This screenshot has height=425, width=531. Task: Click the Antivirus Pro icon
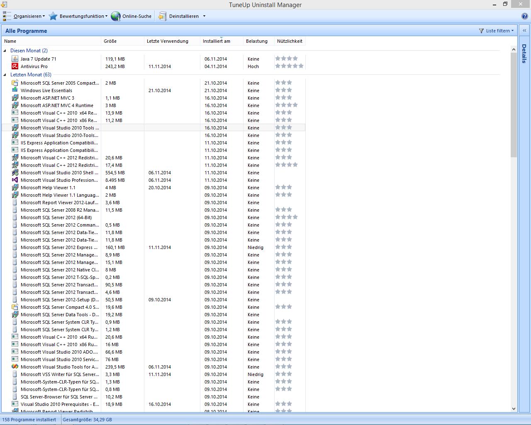tap(15, 66)
